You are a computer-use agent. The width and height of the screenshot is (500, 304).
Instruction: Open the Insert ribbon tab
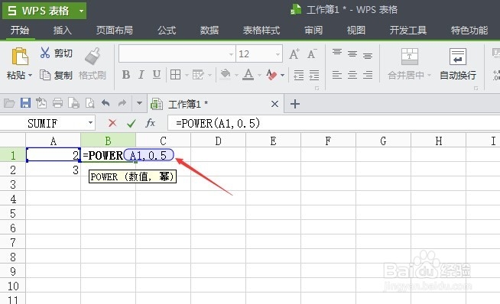coord(63,31)
